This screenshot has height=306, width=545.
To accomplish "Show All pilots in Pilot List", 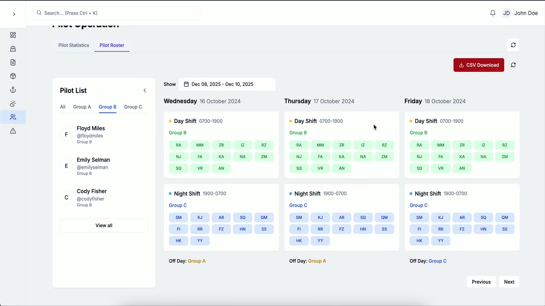I will tap(63, 107).
